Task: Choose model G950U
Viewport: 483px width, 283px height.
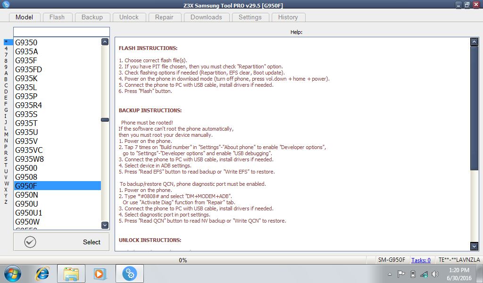Action: [58, 204]
